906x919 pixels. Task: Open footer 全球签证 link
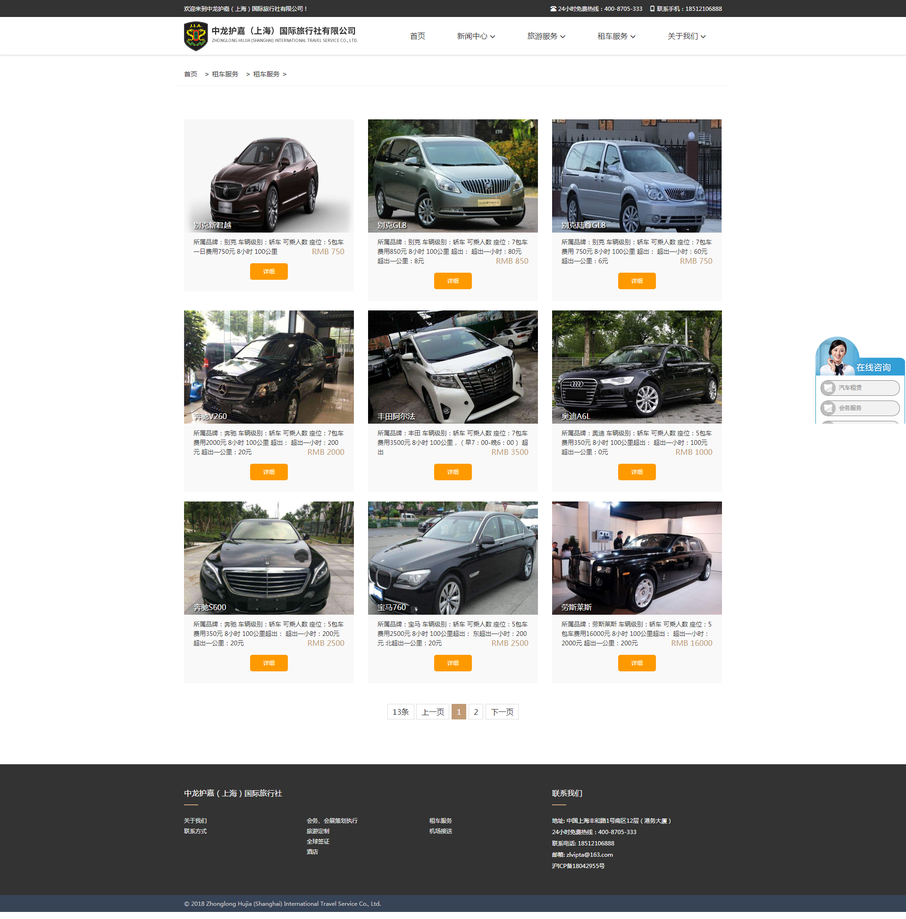(318, 842)
